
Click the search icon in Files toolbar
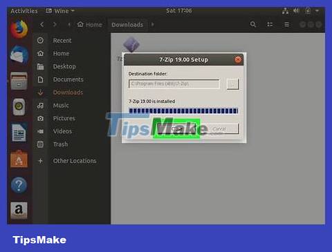click(x=253, y=24)
